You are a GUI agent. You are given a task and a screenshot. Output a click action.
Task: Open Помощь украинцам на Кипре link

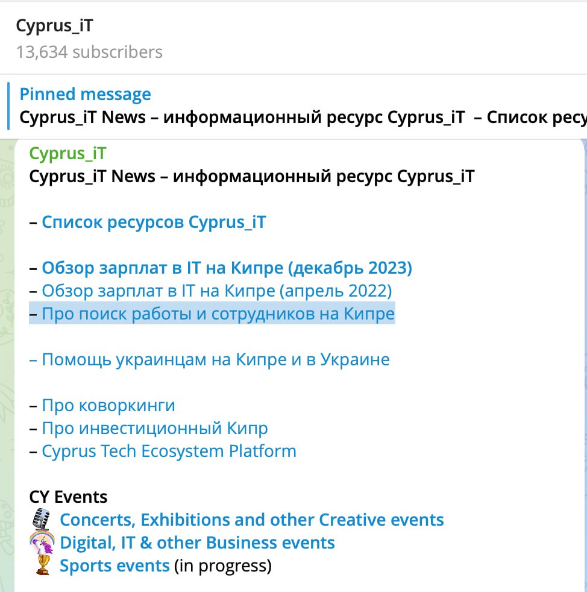[x=216, y=360]
